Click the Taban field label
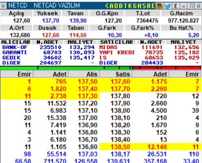The image size is (202, 163). point(75,28)
